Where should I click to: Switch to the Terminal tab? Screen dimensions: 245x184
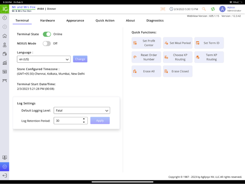point(22,20)
